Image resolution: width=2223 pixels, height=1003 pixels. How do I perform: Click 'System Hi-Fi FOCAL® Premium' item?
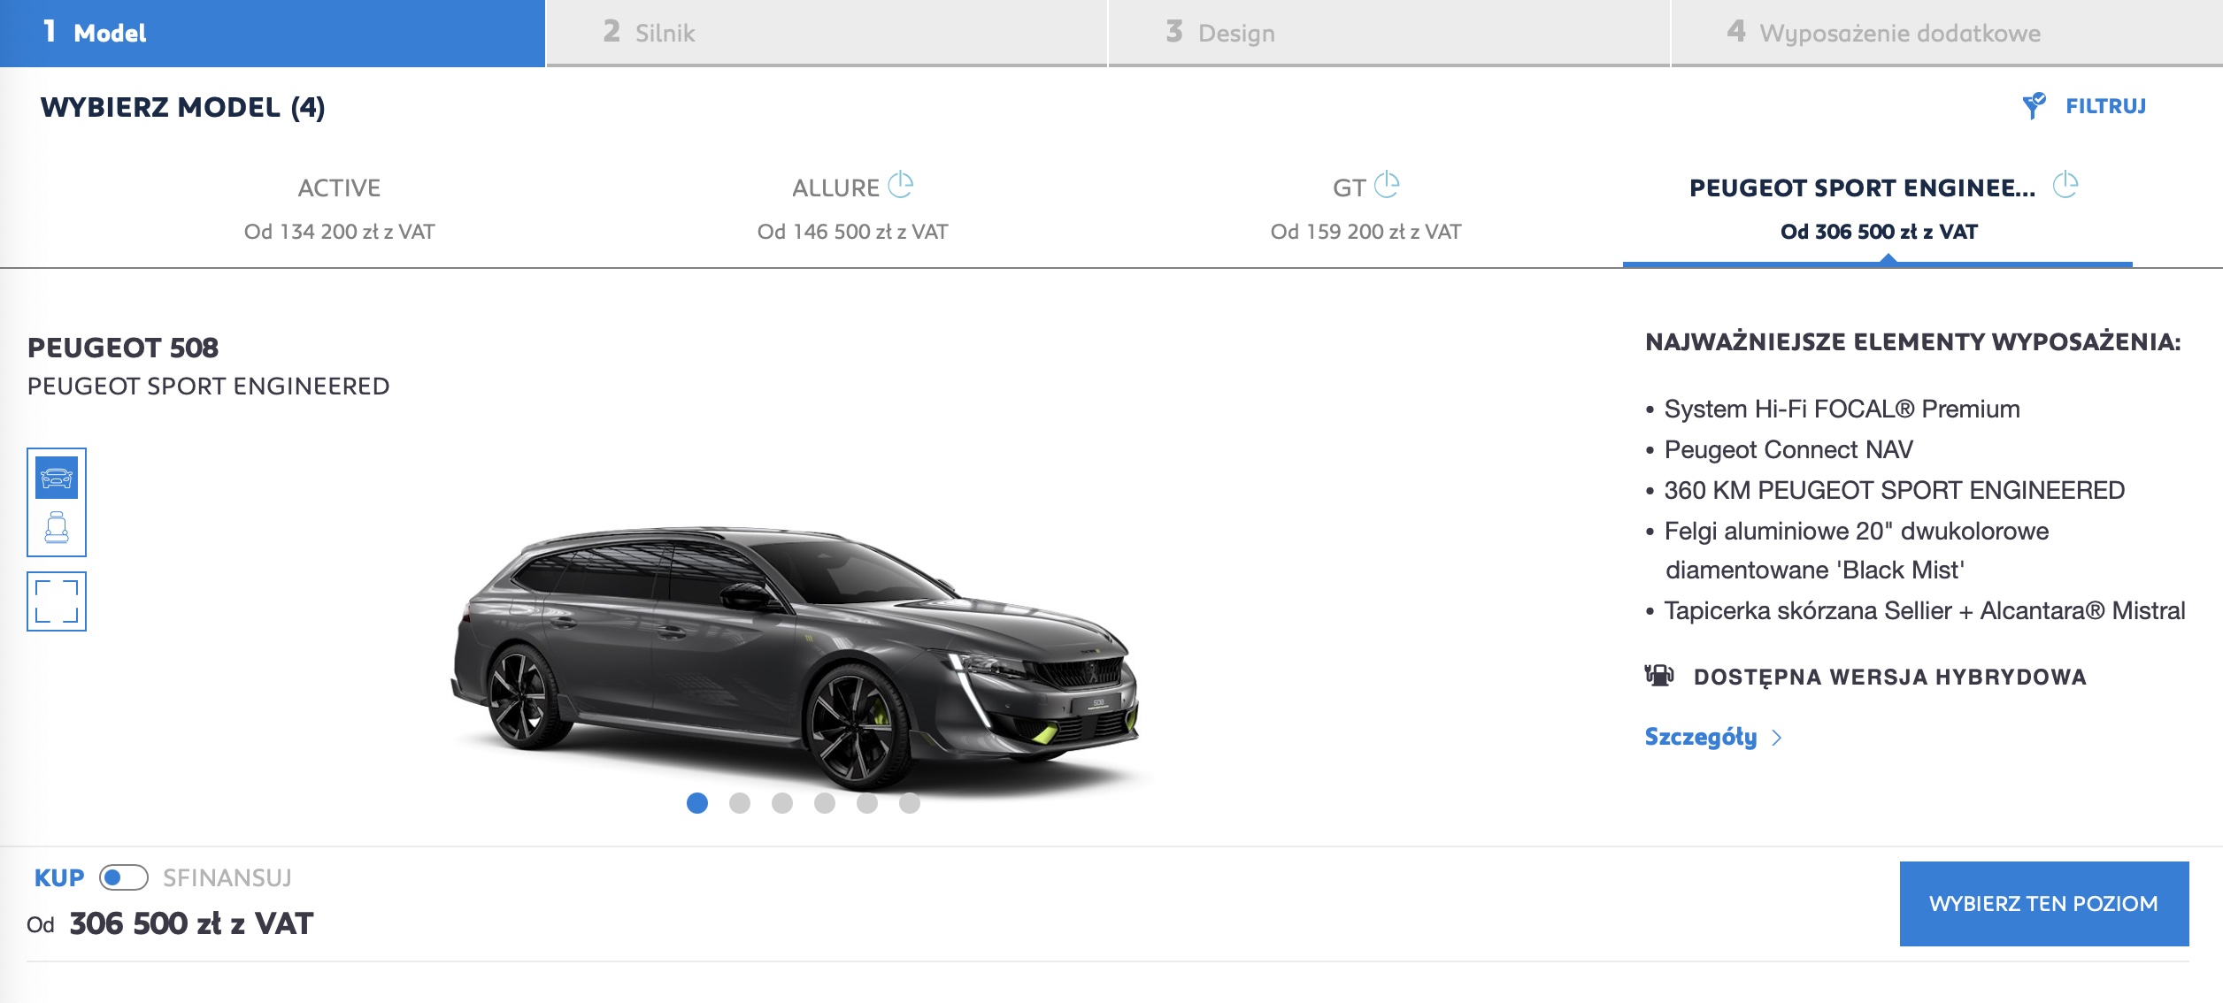coord(1842,410)
